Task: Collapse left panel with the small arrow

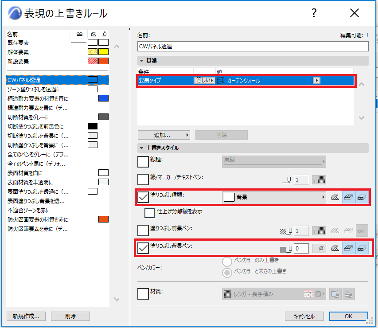Action: point(129,29)
